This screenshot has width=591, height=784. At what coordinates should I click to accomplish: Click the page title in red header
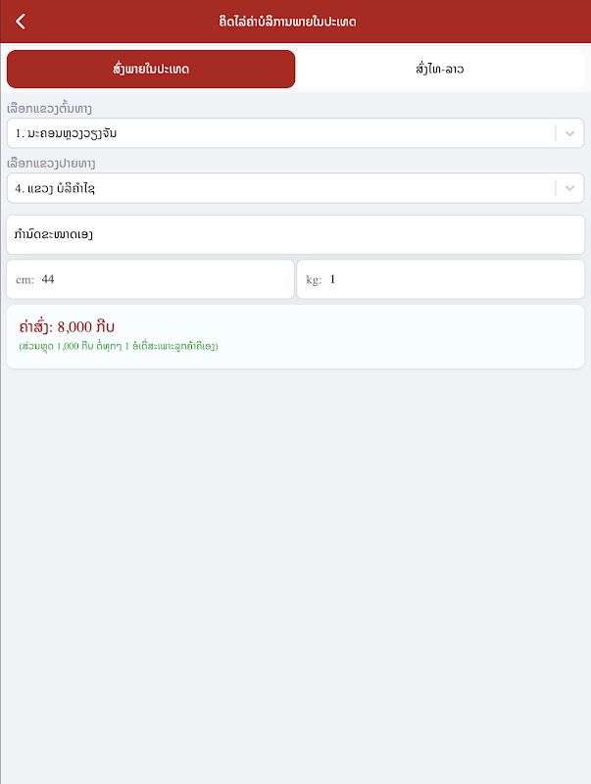coord(287,22)
